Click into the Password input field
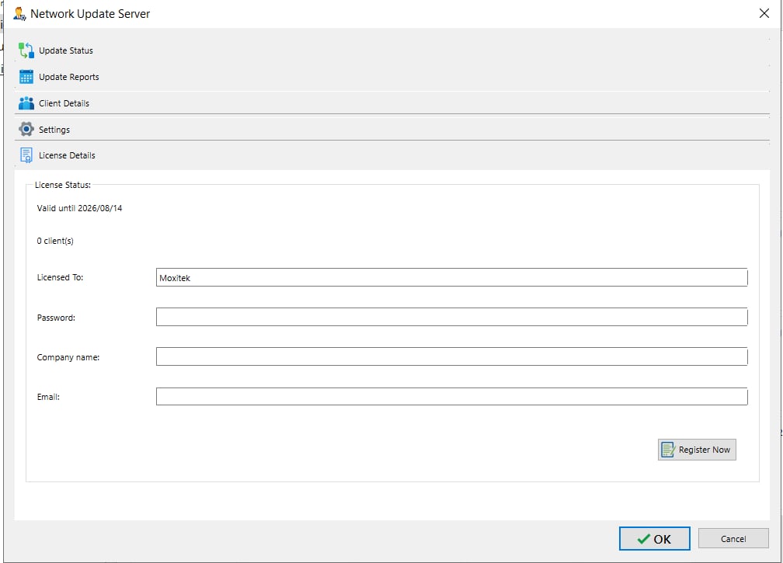 451,317
